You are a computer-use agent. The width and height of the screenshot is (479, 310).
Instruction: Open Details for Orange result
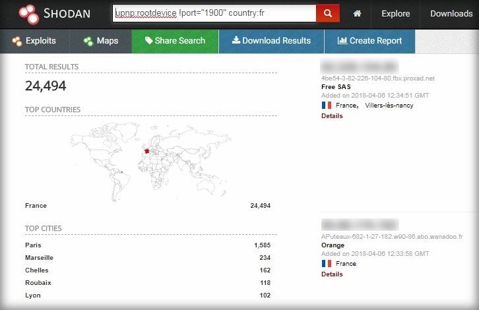pyautogui.click(x=332, y=274)
